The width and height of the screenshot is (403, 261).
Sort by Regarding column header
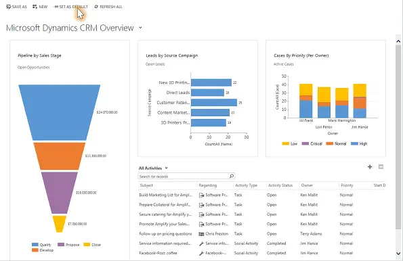click(208, 185)
